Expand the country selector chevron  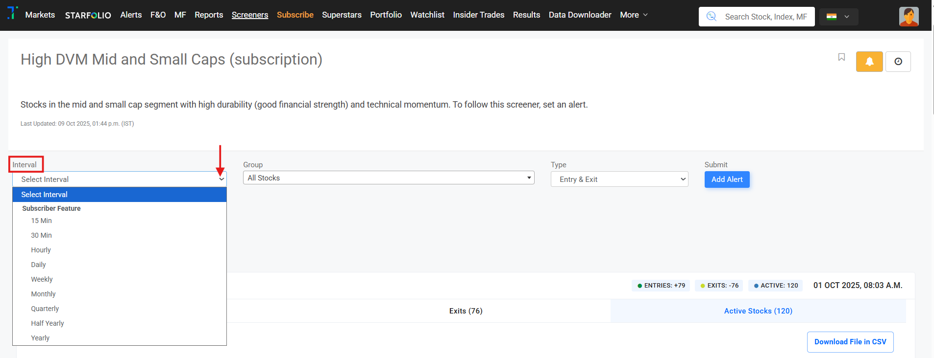pyautogui.click(x=847, y=17)
